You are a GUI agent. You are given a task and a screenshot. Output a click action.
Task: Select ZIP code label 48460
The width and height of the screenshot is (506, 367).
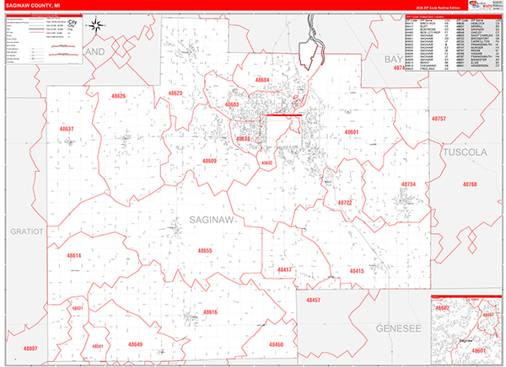276,345
